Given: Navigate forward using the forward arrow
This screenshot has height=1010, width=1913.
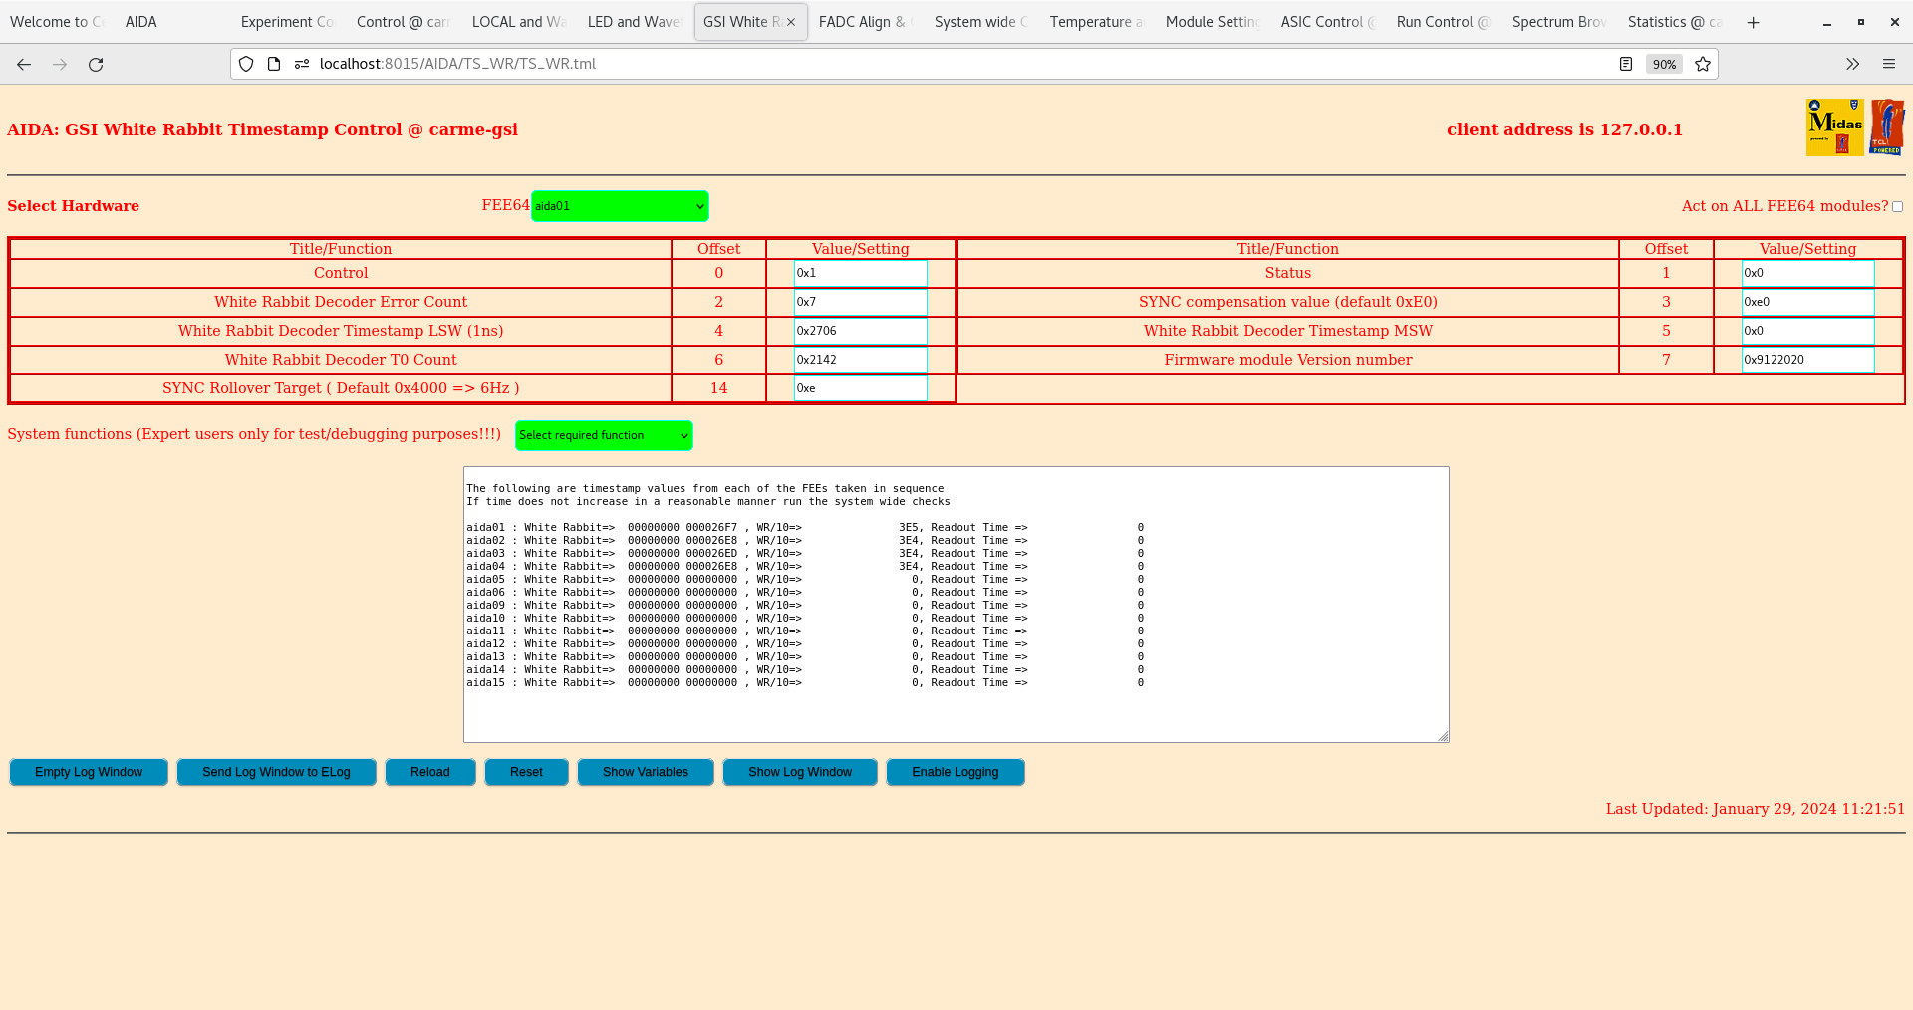Looking at the screenshot, I should [60, 64].
